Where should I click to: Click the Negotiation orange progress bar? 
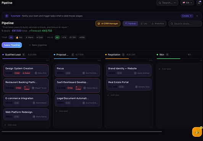pyautogui.click(x=117, y=59)
